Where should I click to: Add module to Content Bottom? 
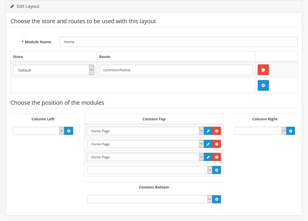click(217, 199)
